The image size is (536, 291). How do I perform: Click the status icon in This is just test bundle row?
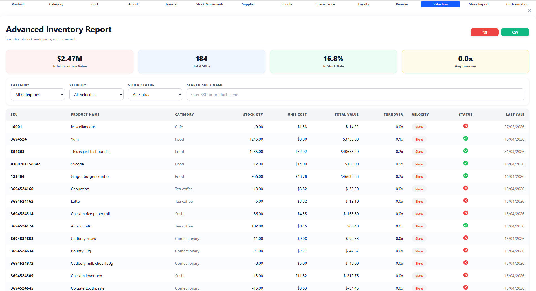click(466, 151)
